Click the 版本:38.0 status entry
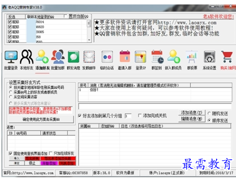 [102, 173]
